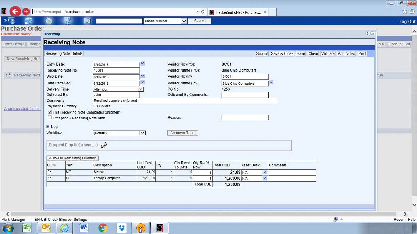Screen dimensions: 417x234
Task: Click the paperclip attachment icon
Action: point(104,145)
